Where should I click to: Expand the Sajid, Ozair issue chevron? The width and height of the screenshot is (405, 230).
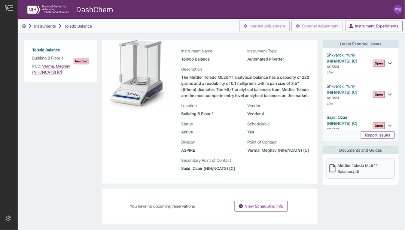point(390,125)
